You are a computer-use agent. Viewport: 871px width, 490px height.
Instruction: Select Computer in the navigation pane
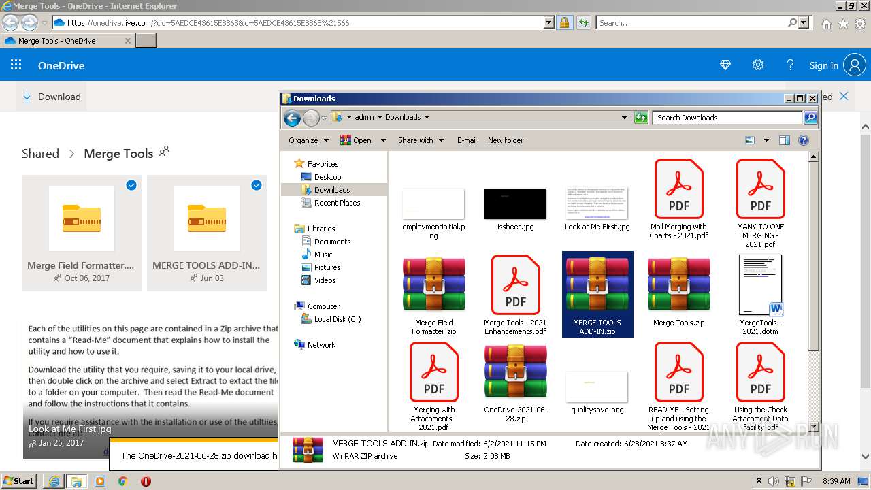click(323, 306)
